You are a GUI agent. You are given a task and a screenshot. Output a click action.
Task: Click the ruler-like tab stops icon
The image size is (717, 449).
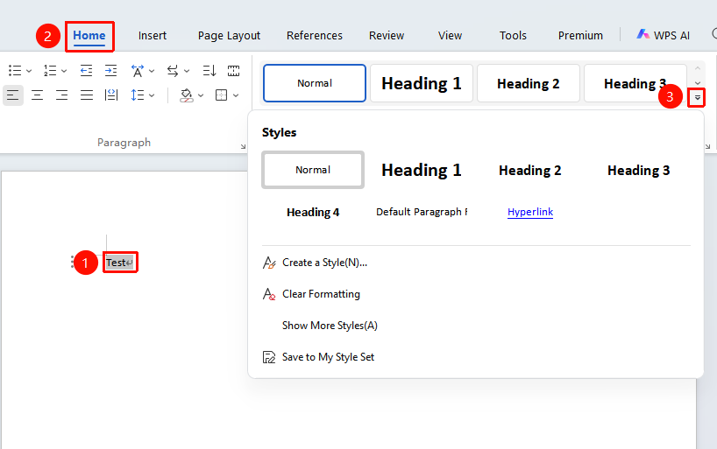tap(234, 70)
